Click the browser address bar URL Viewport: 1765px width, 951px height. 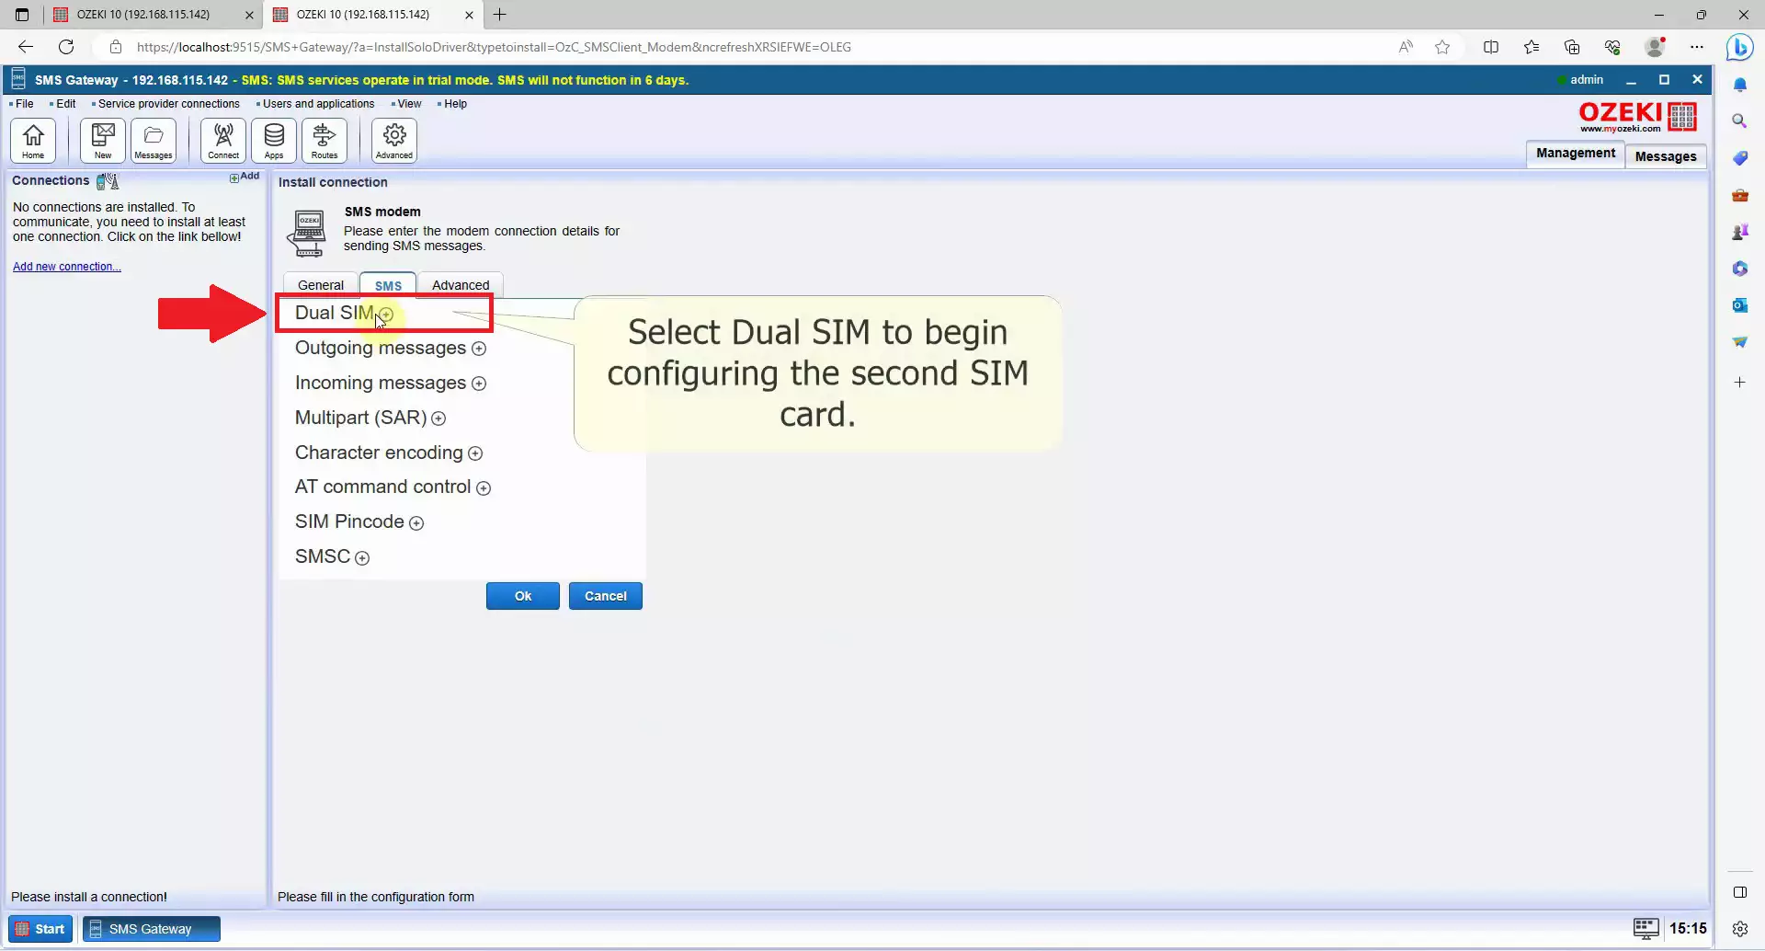click(x=494, y=47)
